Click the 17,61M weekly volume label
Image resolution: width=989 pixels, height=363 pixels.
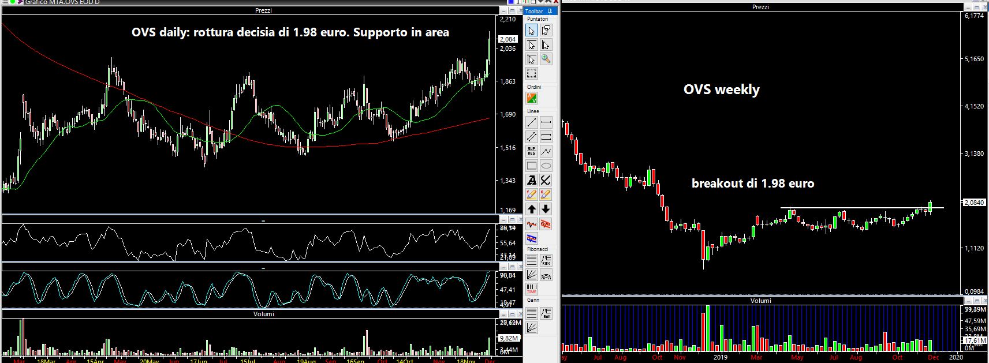click(x=975, y=340)
